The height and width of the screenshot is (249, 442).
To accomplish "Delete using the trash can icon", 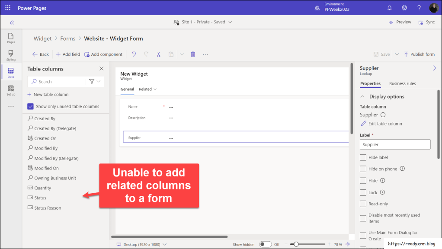I will pos(193,54).
